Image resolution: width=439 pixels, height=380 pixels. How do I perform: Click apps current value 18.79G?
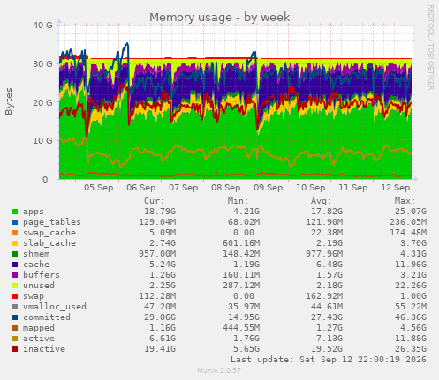click(x=160, y=212)
